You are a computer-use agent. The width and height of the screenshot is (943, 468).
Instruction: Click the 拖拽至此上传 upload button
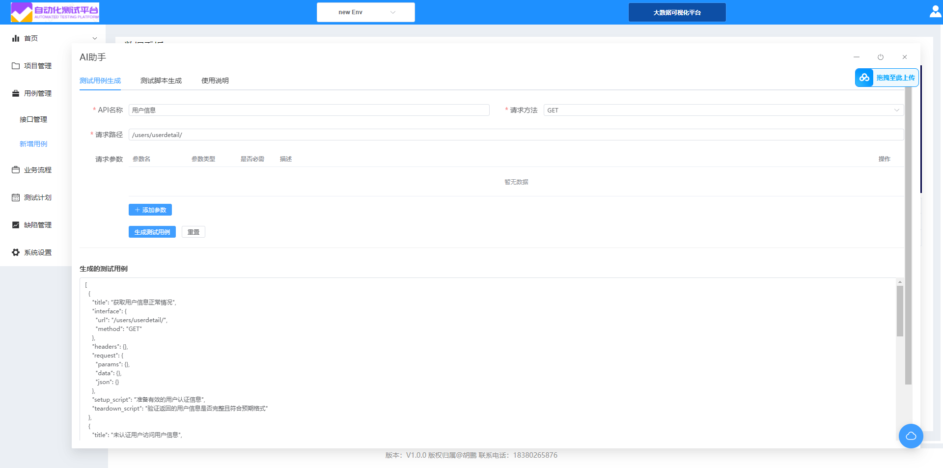887,78
